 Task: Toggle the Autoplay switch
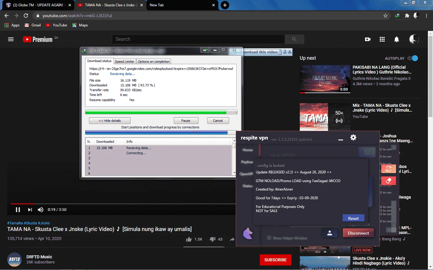click(413, 58)
